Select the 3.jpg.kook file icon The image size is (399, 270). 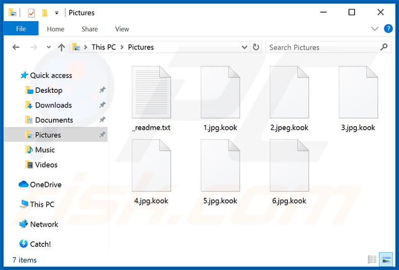(358, 92)
